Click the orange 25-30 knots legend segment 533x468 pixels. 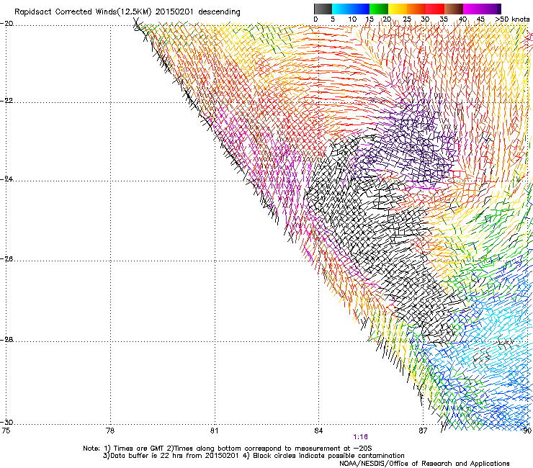(416, 9)
